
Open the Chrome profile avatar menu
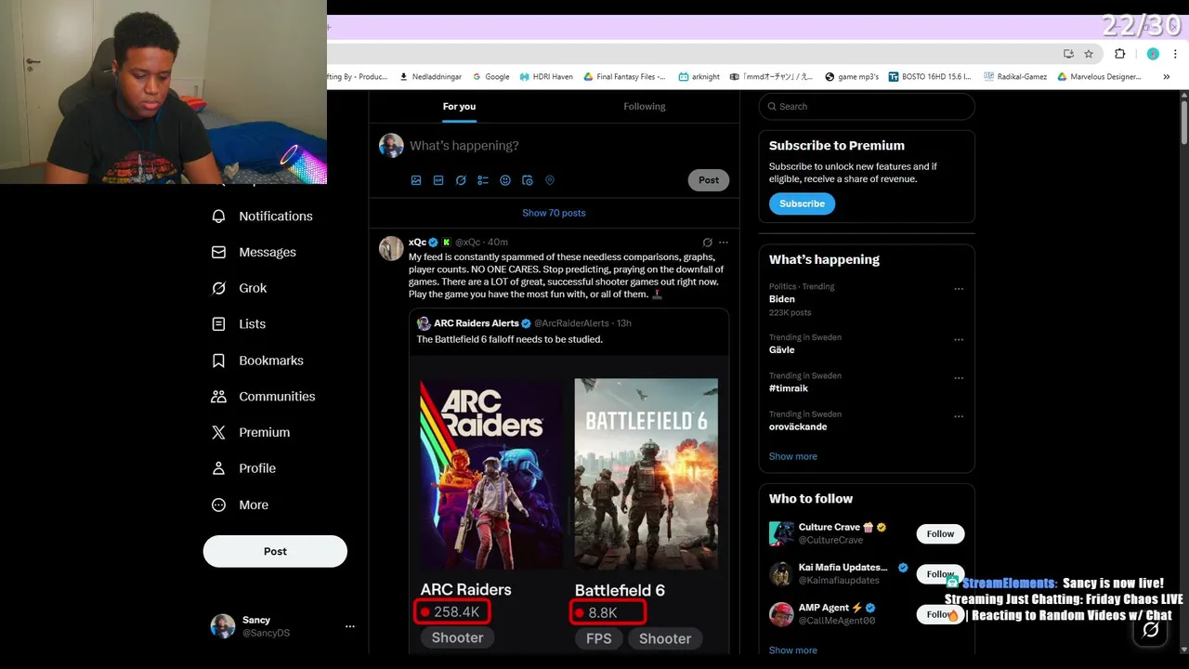pos(1153,54)
